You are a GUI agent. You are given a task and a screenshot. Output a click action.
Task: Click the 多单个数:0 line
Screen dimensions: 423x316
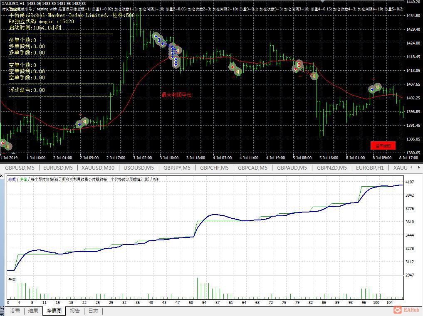click(x=22, y=40)
